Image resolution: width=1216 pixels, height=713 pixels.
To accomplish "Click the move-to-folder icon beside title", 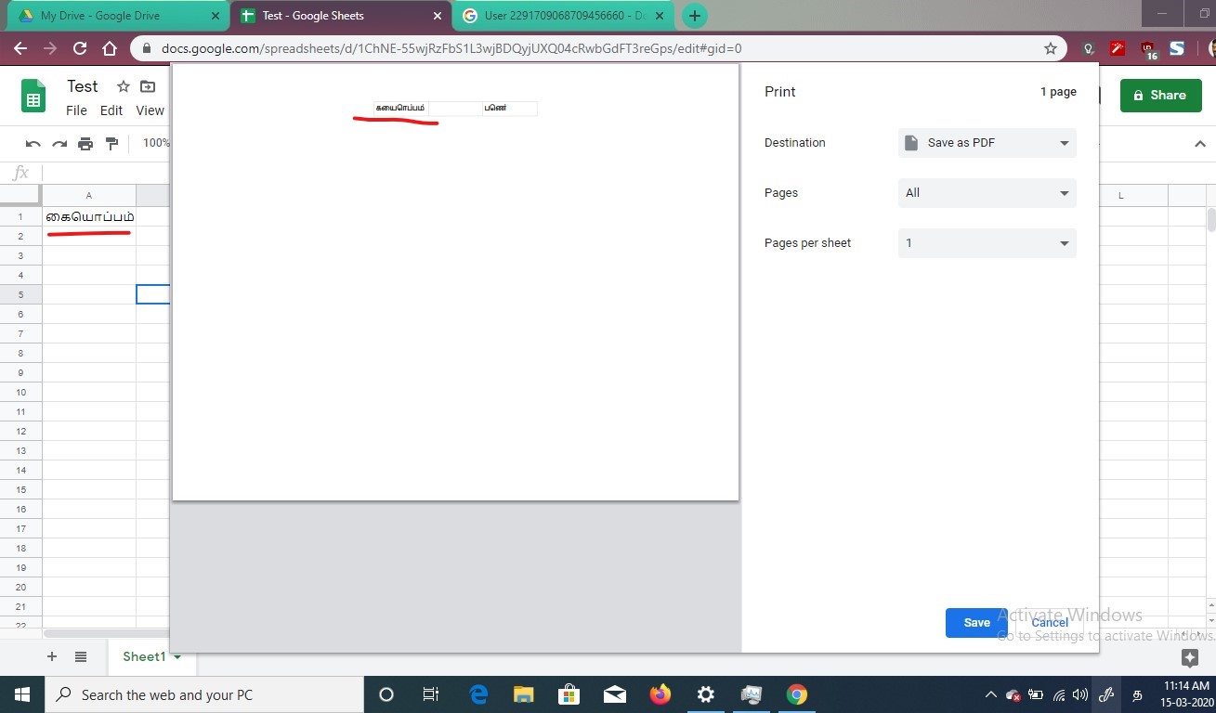I will (148, 86).
